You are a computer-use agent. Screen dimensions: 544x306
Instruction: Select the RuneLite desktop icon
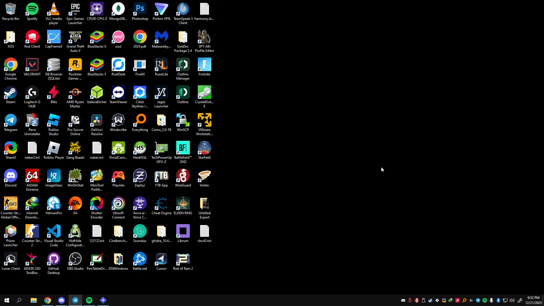(x=161, y=67)
